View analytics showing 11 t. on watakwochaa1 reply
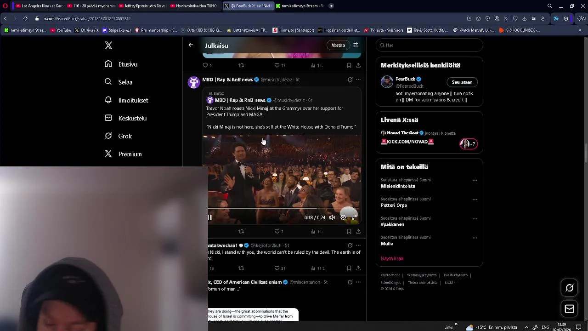The image size is (588, 331). [317, 268]
